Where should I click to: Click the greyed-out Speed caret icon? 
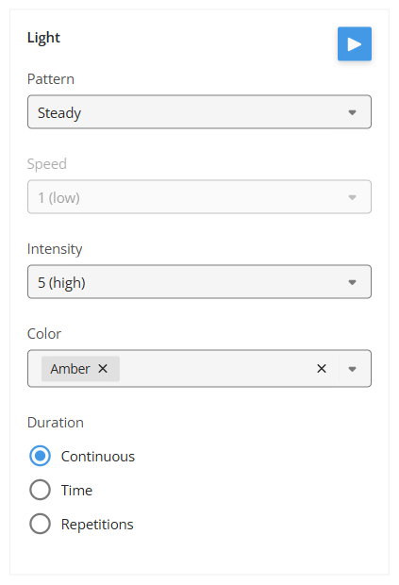pos(352,197)
